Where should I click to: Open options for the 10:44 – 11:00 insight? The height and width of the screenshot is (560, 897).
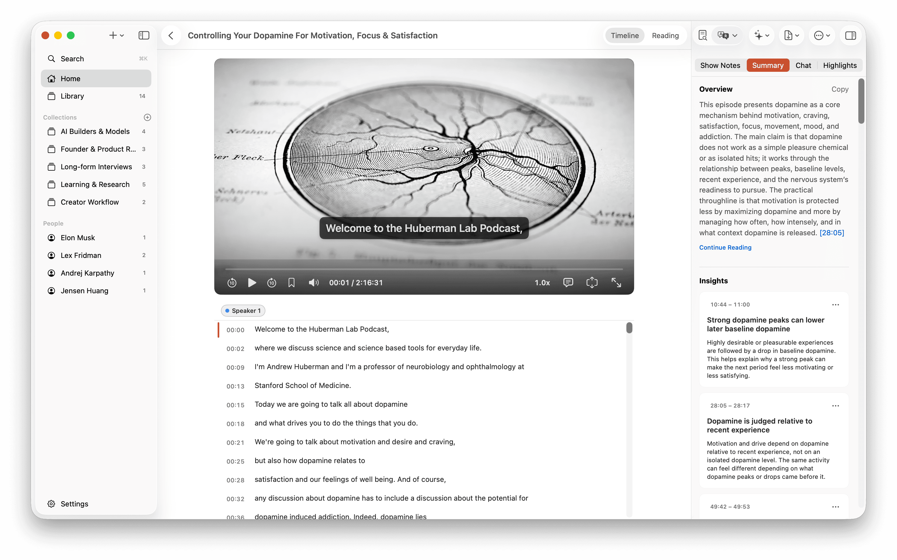(835, 305)
